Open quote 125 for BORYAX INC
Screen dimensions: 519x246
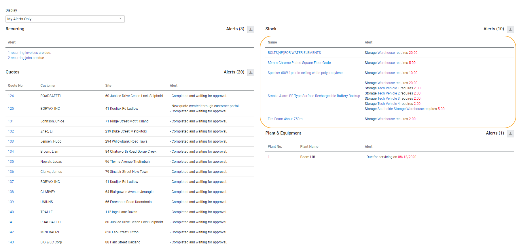pos(11,109)
